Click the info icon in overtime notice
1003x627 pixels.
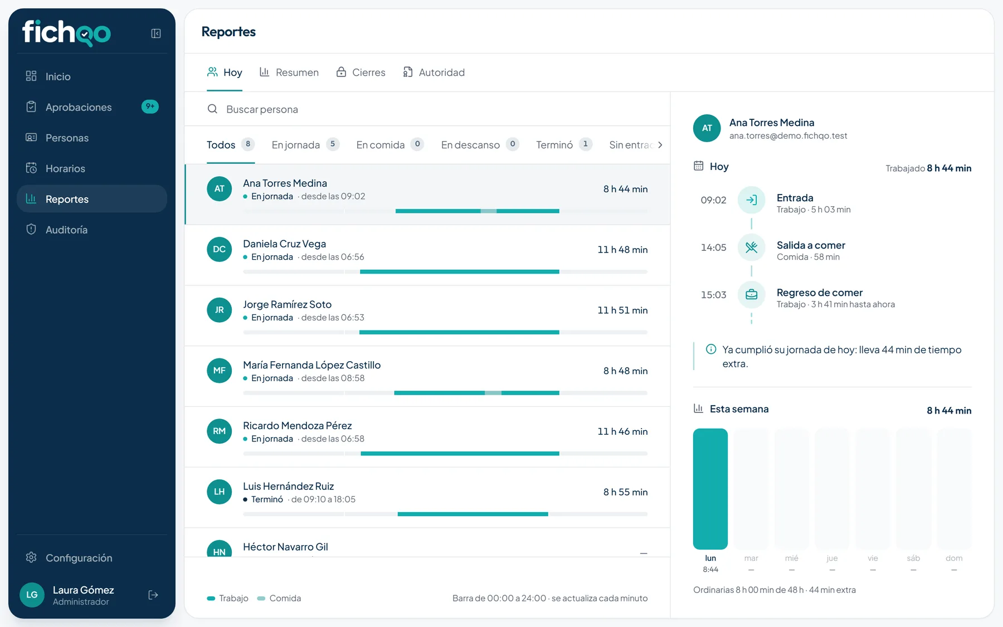point(711,349)
